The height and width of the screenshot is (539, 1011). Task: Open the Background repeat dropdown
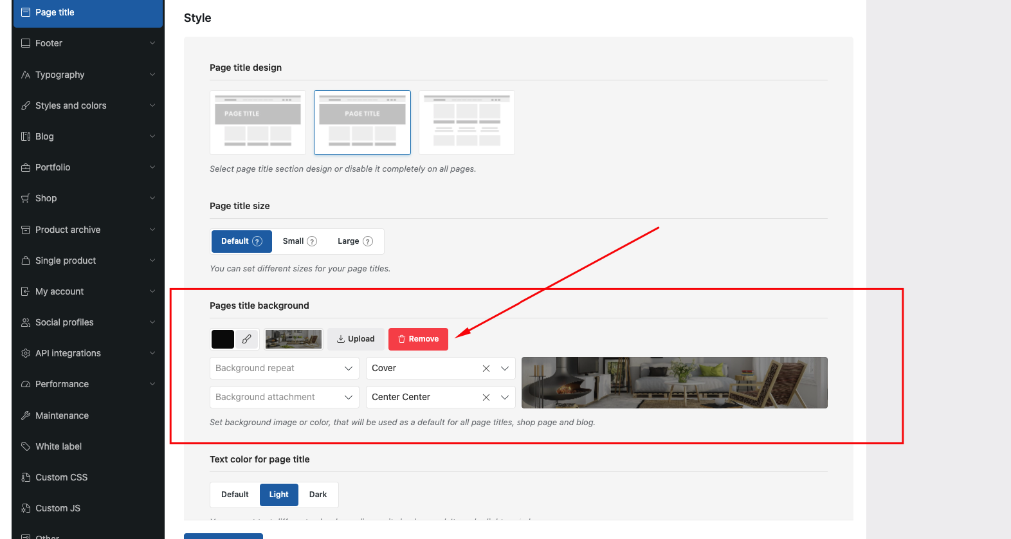[x=284, y=369]
